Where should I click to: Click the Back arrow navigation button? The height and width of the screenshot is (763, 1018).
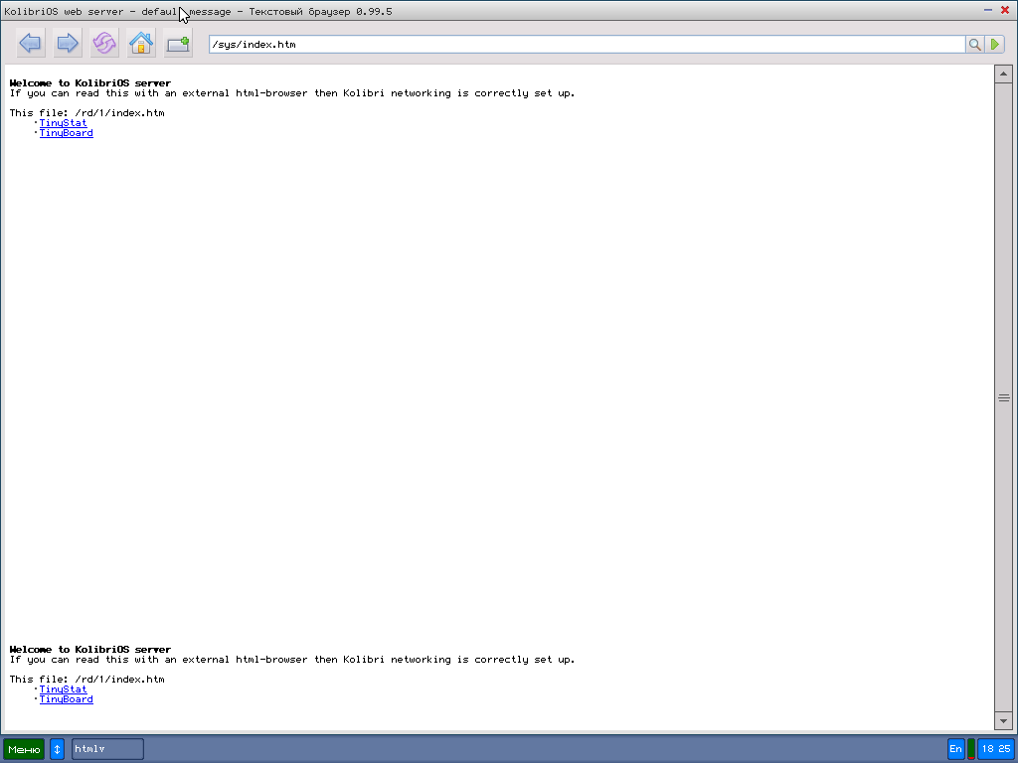(x=30, y=44)
